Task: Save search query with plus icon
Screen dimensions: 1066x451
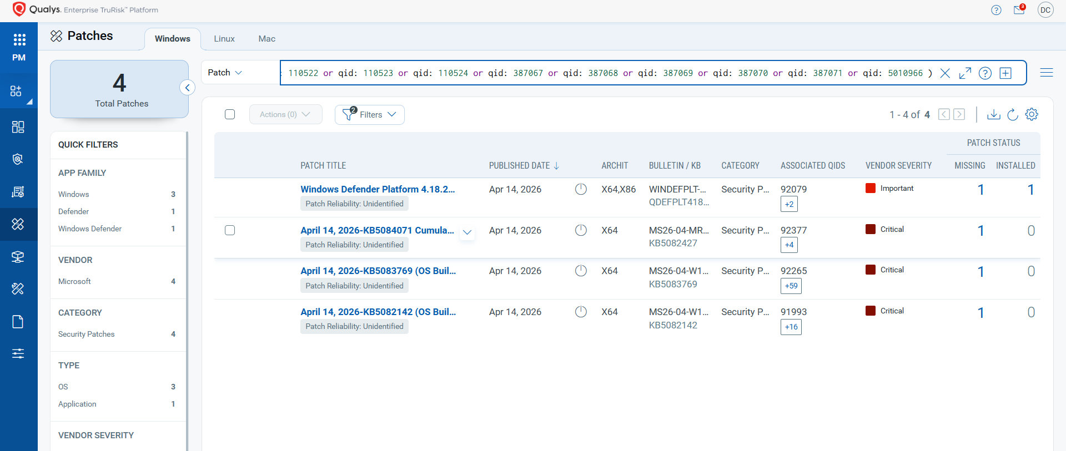Action: coord(1005,73)
